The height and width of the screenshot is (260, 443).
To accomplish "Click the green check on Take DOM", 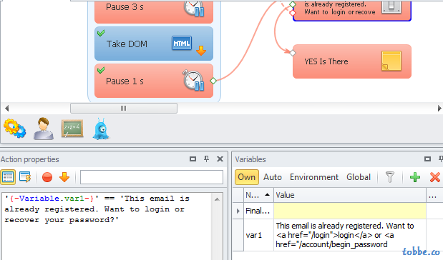I will tap(101, 33).
